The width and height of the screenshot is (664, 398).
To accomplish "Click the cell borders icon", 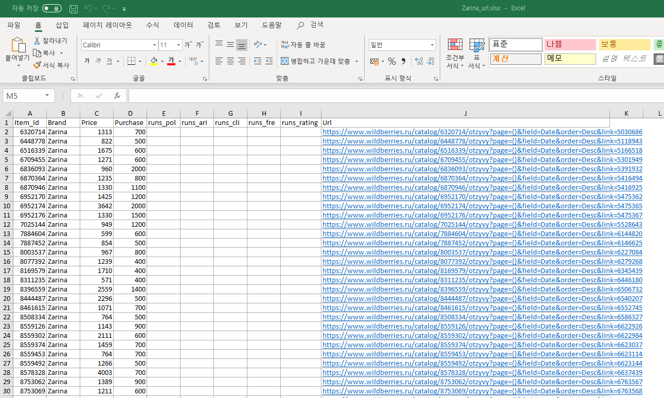I will pos(131,61).
